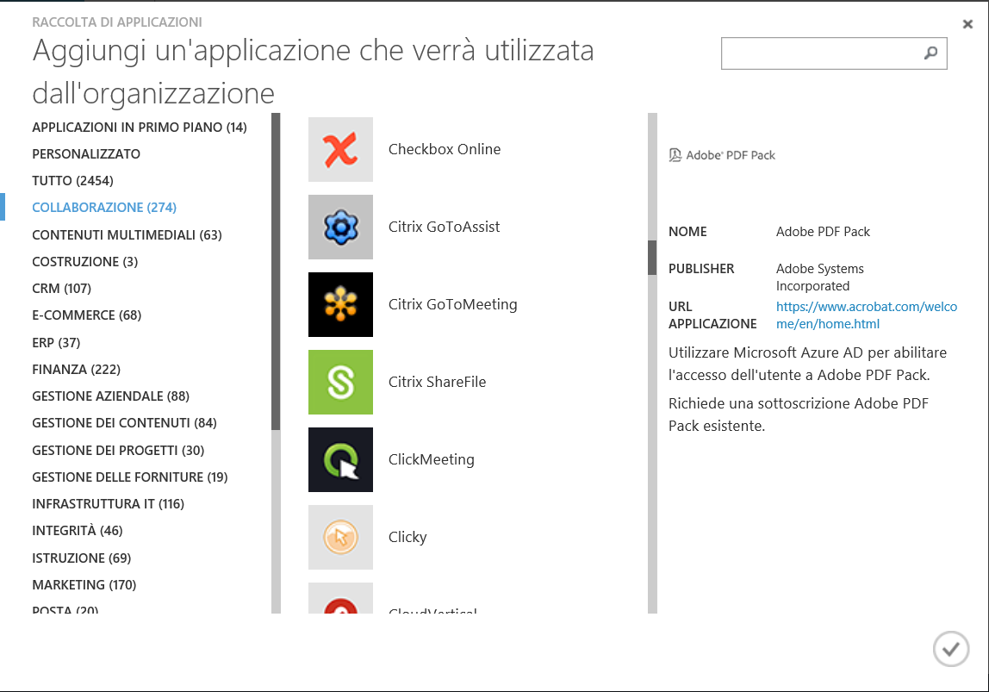The image size is (989, 692).
Task: Open the CRM (107) category
Action: (x=62, y=289)
